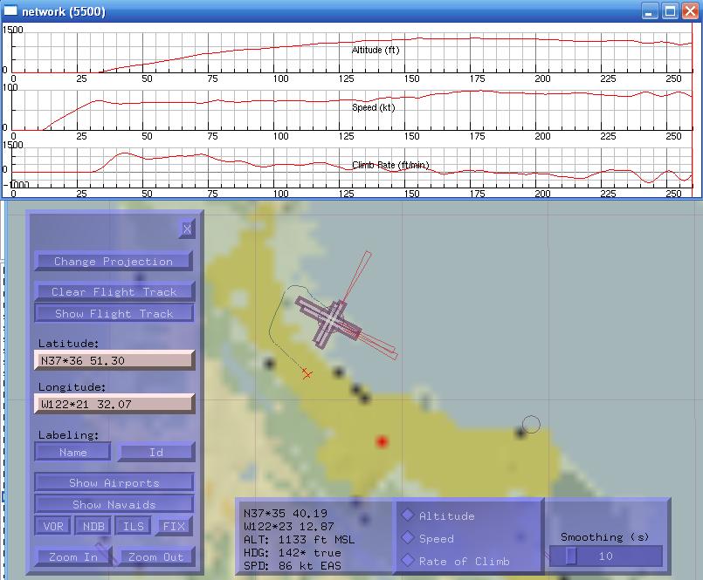Click the red aircraft cross marker on map
The image size is (703, 580).
pos(307,373)
